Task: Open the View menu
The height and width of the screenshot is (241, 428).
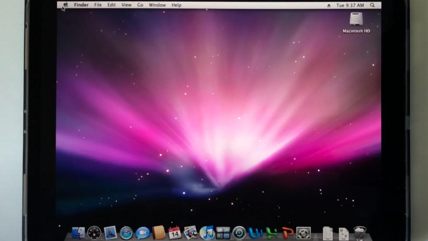Action: (x=127, y=5)
